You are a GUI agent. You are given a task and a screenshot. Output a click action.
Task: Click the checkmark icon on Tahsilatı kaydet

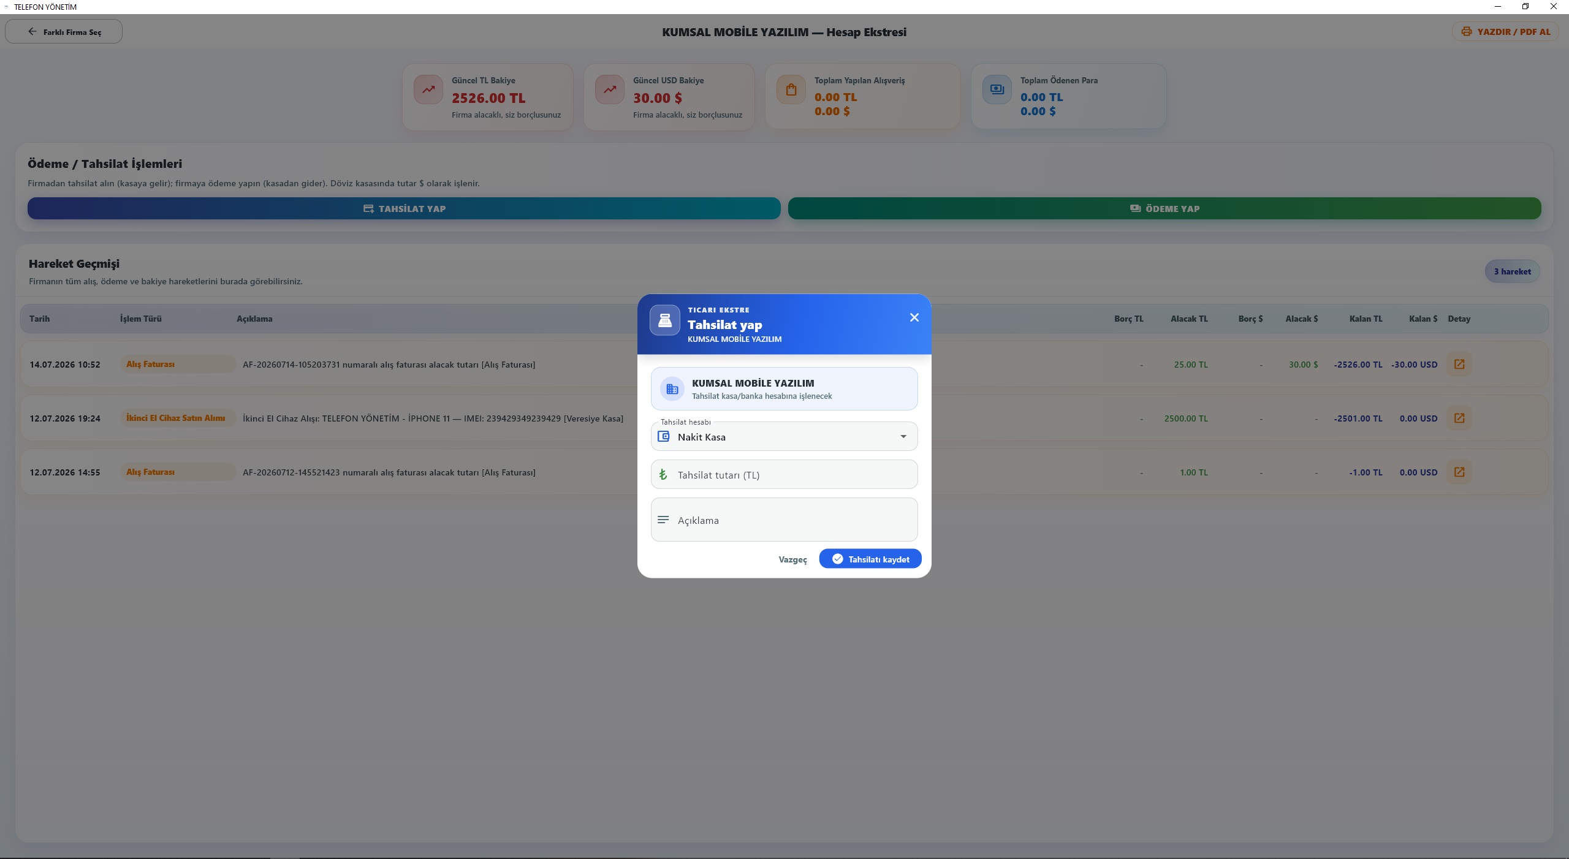click(x=837, y=559)
